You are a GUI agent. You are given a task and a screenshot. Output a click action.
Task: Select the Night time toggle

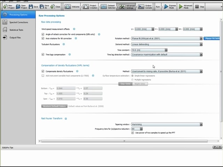coord(140,84)
